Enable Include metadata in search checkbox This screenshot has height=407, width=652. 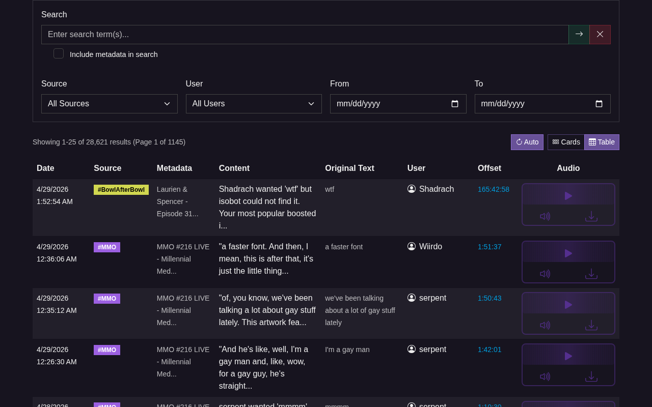click(59, 54)
